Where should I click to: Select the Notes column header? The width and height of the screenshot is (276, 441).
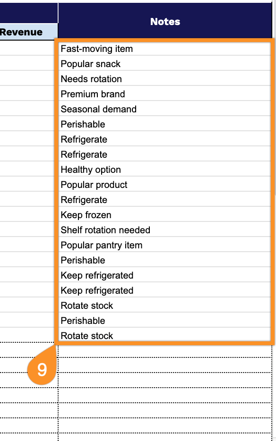(x=165, y=21)
